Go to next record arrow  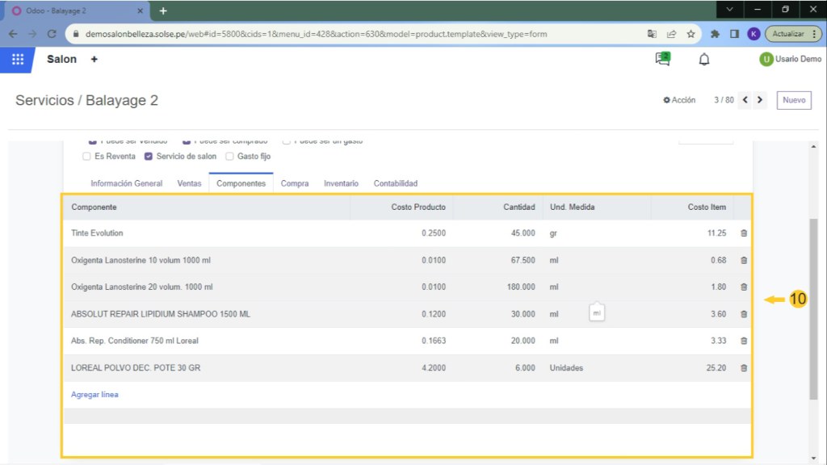tap(759, 100)
